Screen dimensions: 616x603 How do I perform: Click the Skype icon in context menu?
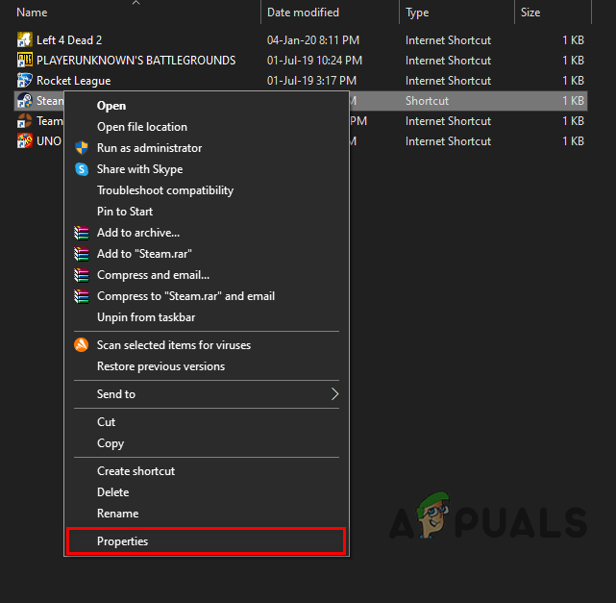pos(81,169)
